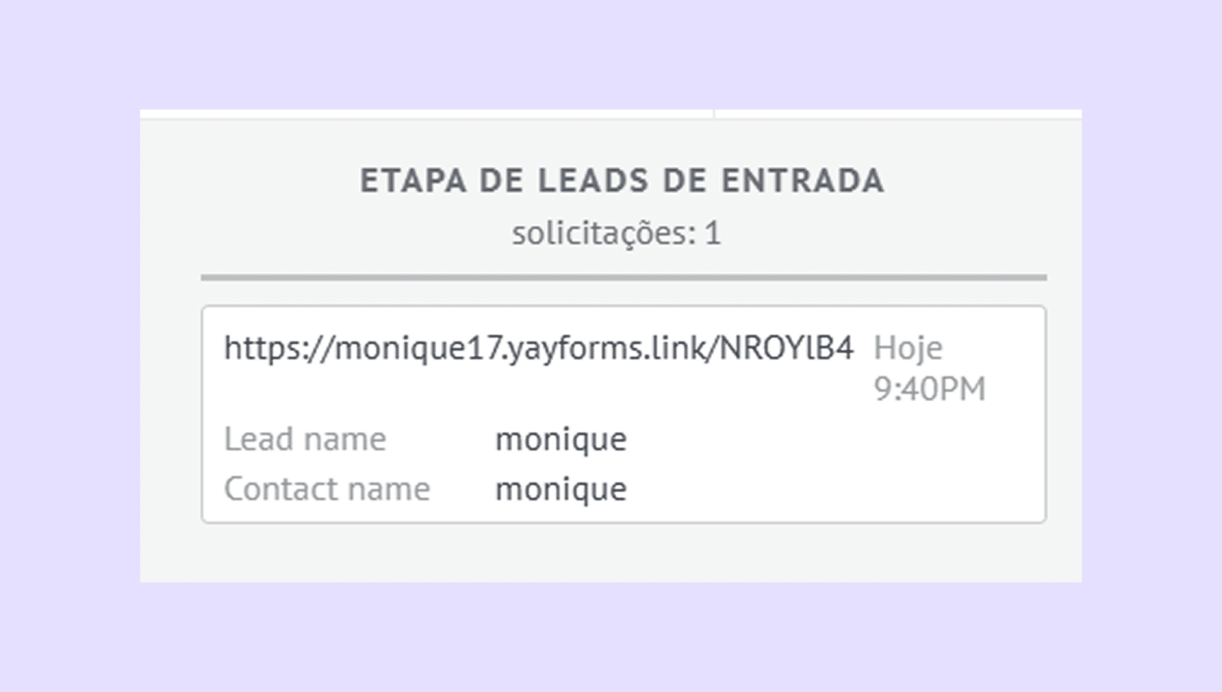Click the white strip atop the column
Image resolution: width=1222 pixels, height=692 pixels.
click(x=428, y=114)
